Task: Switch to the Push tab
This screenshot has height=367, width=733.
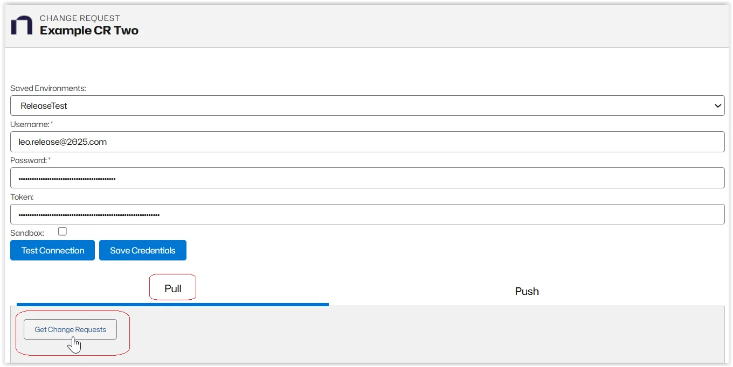Action: click(527, 291)
